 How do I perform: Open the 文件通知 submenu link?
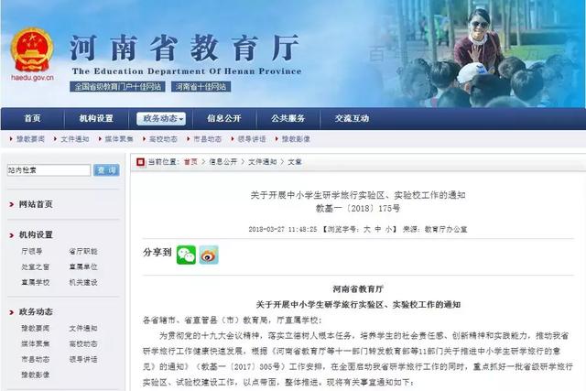click(x=75, y=139)
